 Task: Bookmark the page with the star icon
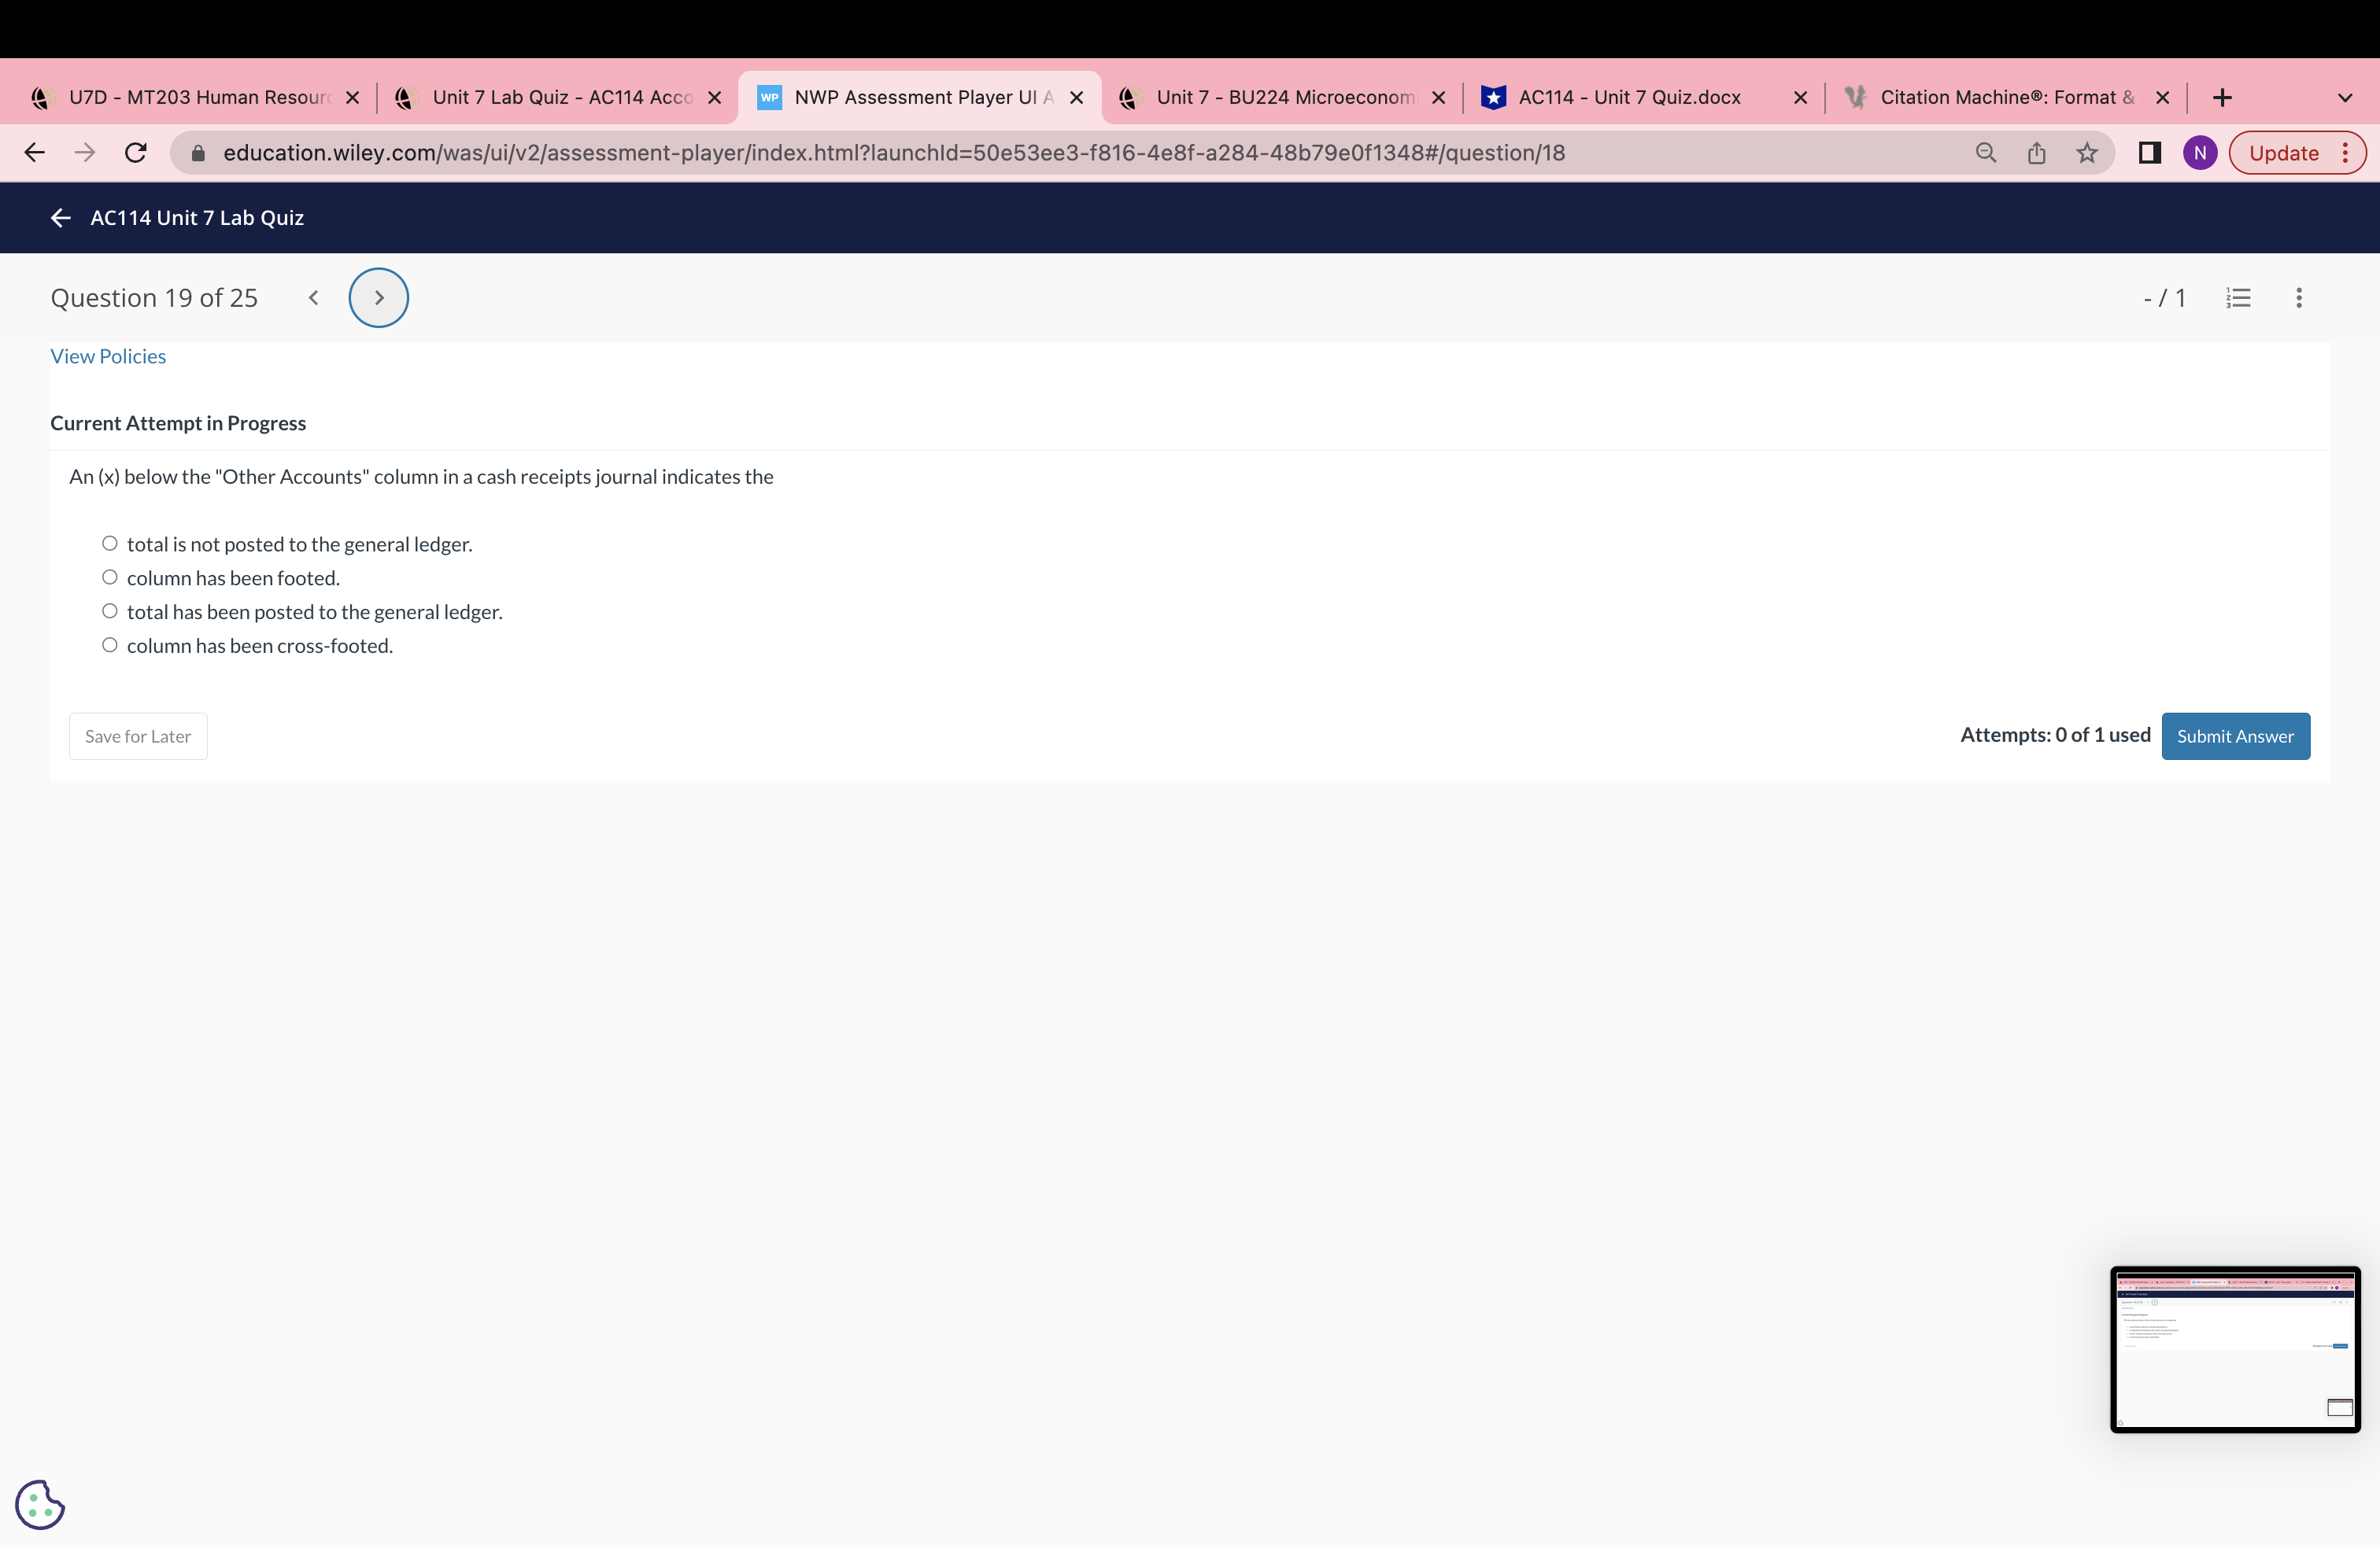(2086, 153)
